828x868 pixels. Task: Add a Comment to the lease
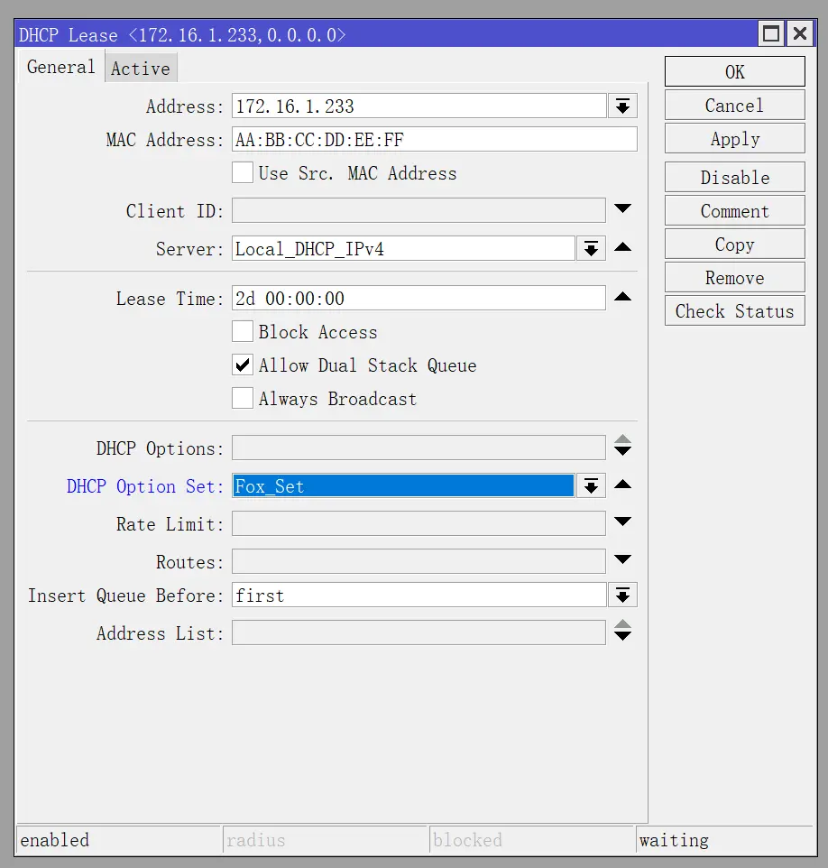click(x=734, y=210)
